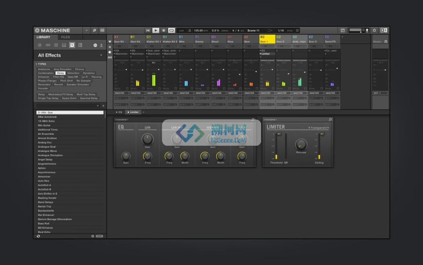Viewport: 423px width, 265px height.
Task: Select 'Backing Vocals' preset
Action: click(70, 198)
